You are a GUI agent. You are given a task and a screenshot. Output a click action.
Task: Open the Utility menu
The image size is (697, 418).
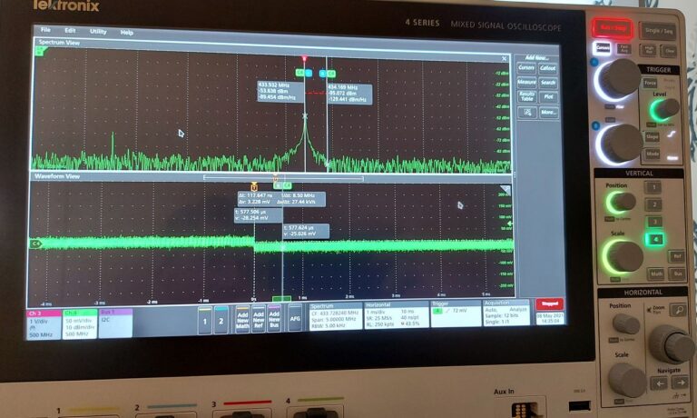coord(97,31)
